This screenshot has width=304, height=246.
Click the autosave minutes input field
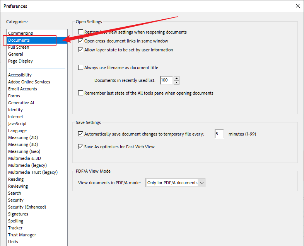tap(219, 134)
